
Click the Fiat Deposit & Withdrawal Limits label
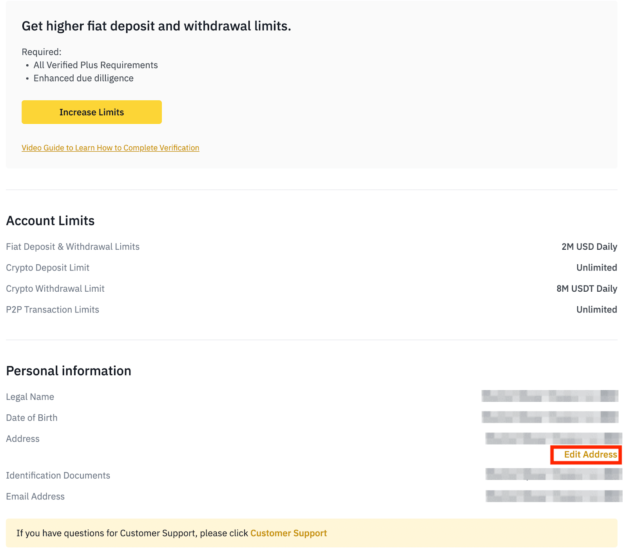point(72,247)
